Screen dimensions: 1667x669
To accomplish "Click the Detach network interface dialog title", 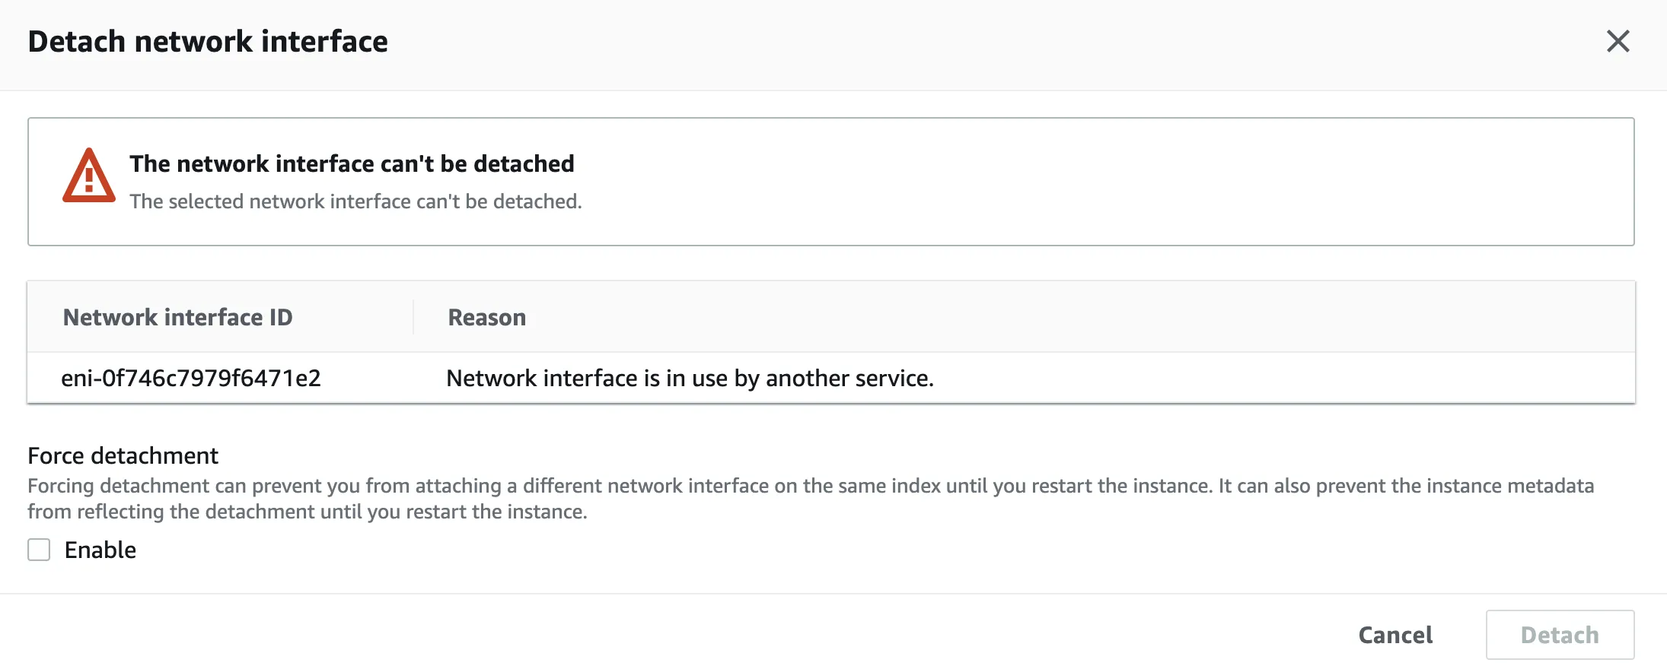I will (208, 42).
